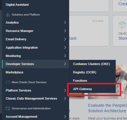Select Classic Data Management Services
Image resolution: width=127 pixels, height=120 pixels.
coord(31,98)
